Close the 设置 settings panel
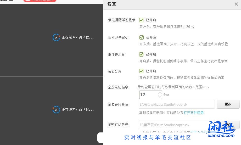This screenshot has width=241, height=145. (236, 4)
